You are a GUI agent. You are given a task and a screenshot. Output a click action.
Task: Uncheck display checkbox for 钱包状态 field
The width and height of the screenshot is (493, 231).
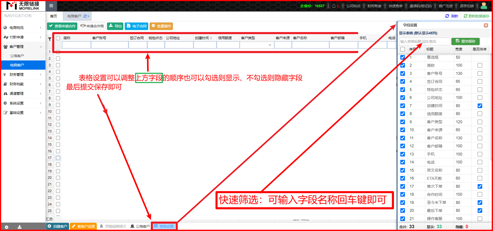403,90
